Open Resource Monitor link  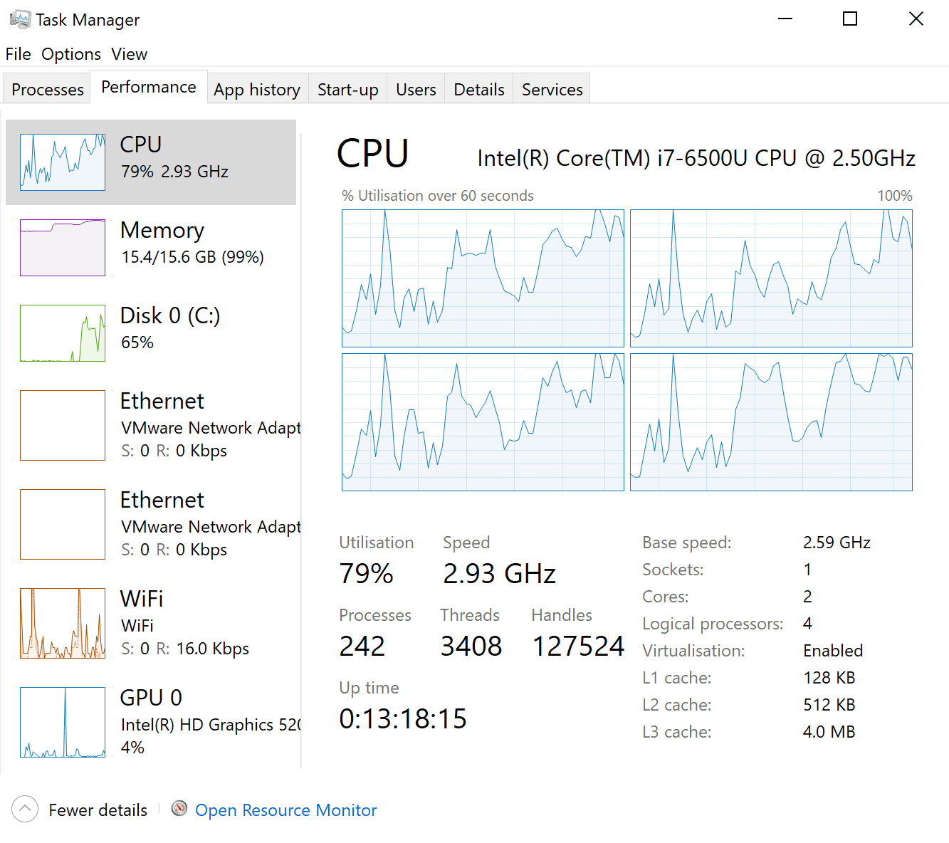coord(285,810)
